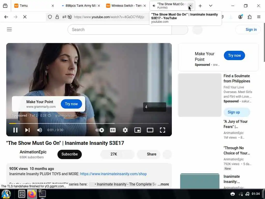Open the Firefox extensions puzzle icon
Image resolution: width=265 pixels, height=199 pixels.
(x=249, y=17)
